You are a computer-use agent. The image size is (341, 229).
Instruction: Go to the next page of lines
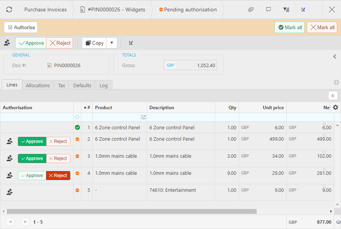coord(25,222)
